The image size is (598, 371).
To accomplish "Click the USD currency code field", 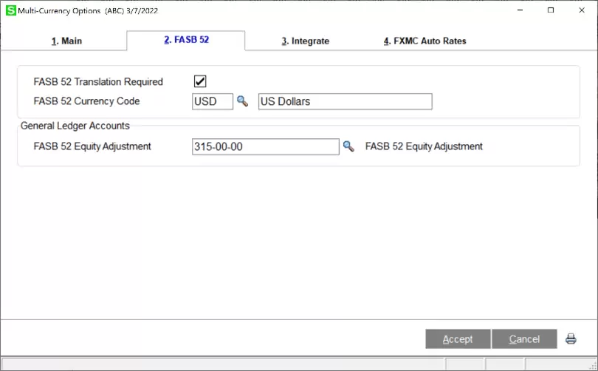I will 212,101.
